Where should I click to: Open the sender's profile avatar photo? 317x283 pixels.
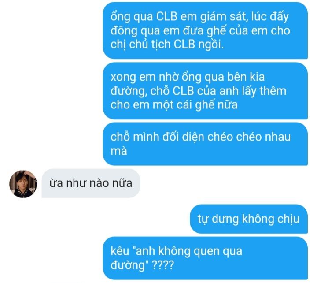pyautogui.click(x=23, y=184)
